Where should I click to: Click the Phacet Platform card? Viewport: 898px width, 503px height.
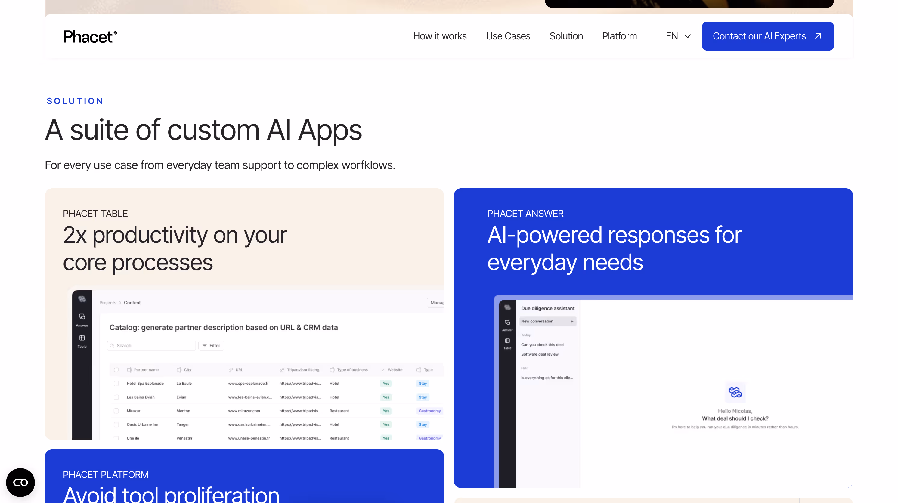pos(244,476)
